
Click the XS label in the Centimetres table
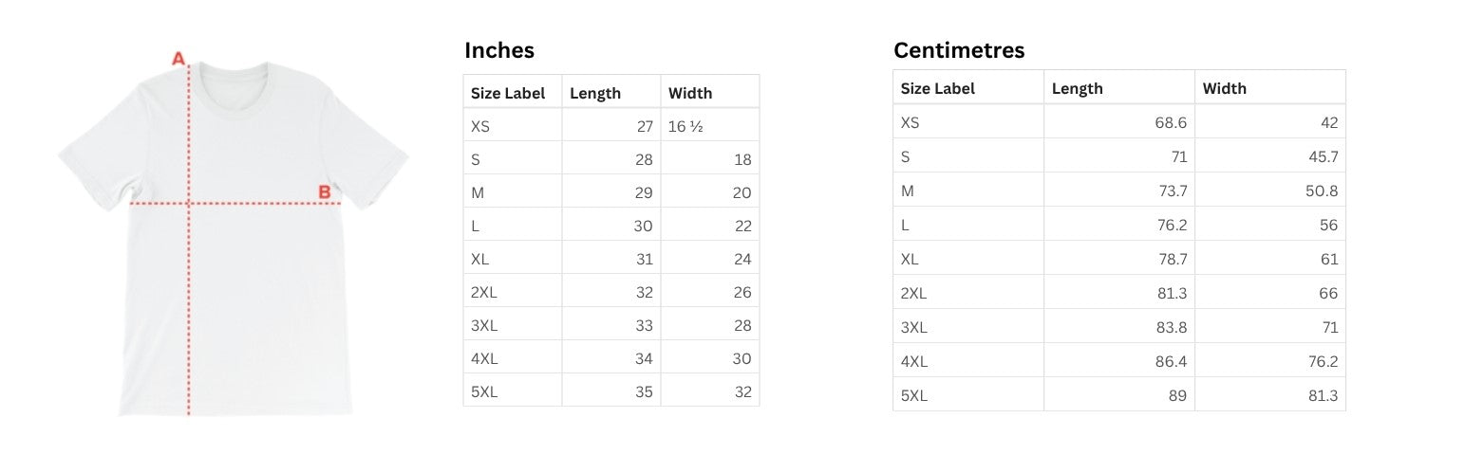(910, 122)
